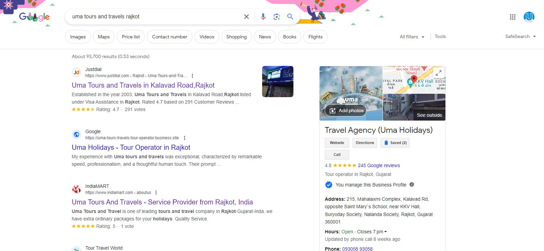This screenshot has width=544, height=251.
Task: Expand the SafeSearch dropdown
Action: tap(521, 36)
